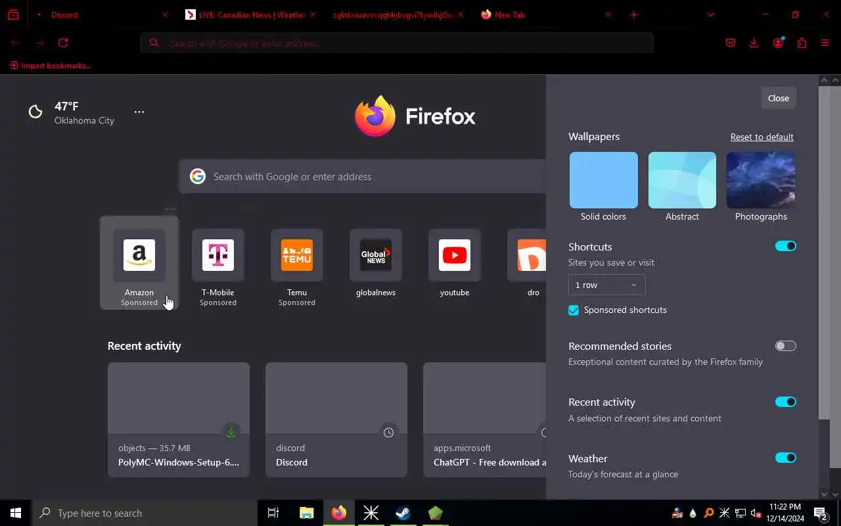841x526 pixels.
Task: Open Steam from the taskbar
Action: 403,513
